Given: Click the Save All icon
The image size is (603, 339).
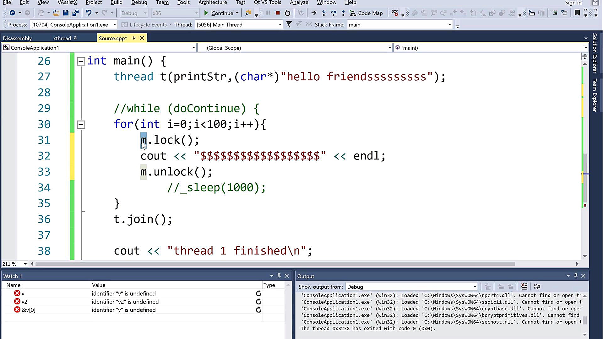Looking at the screenshot, I should pos(75,13).
